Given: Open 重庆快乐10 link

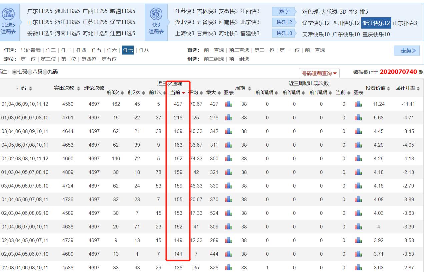Looking at the screenshot, I should (376, 35).
